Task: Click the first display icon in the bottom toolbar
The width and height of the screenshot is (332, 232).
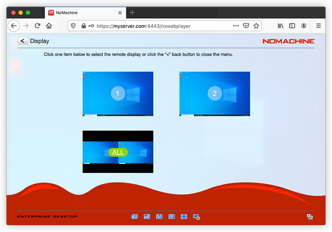Action: 135,217
